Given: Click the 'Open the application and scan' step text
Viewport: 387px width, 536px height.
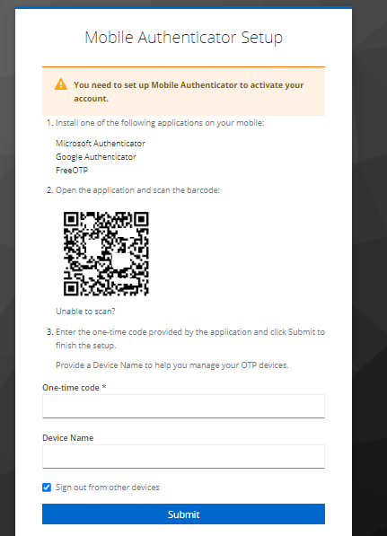Looking at the screenshot, I should [137, 190].
